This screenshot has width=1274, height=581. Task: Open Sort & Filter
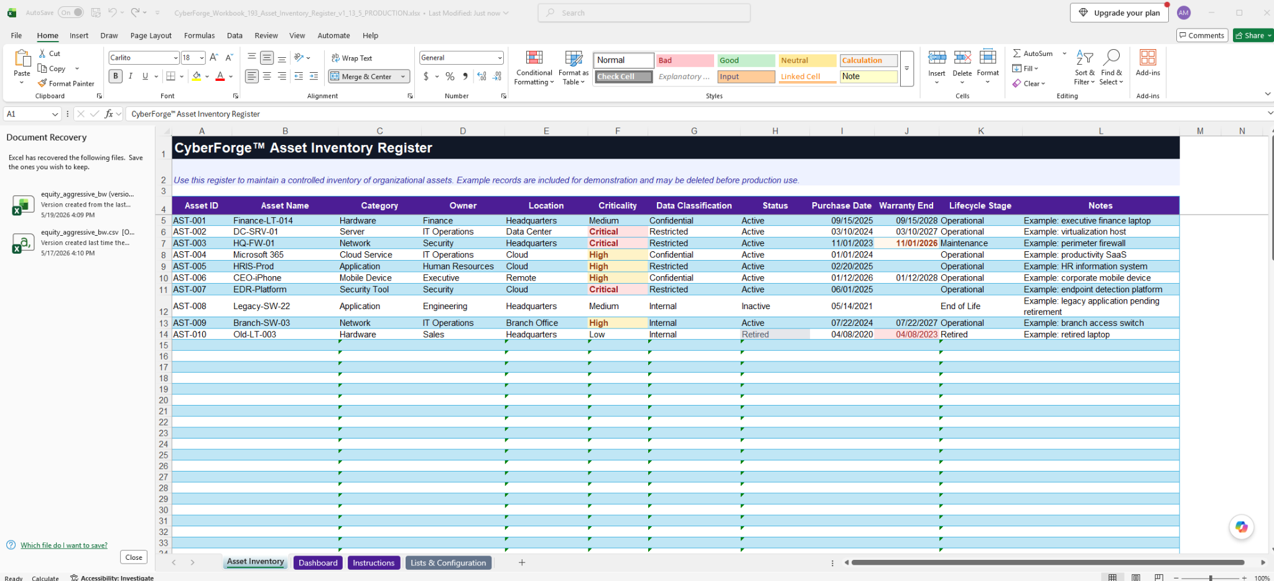click(x=1084, y=67)
